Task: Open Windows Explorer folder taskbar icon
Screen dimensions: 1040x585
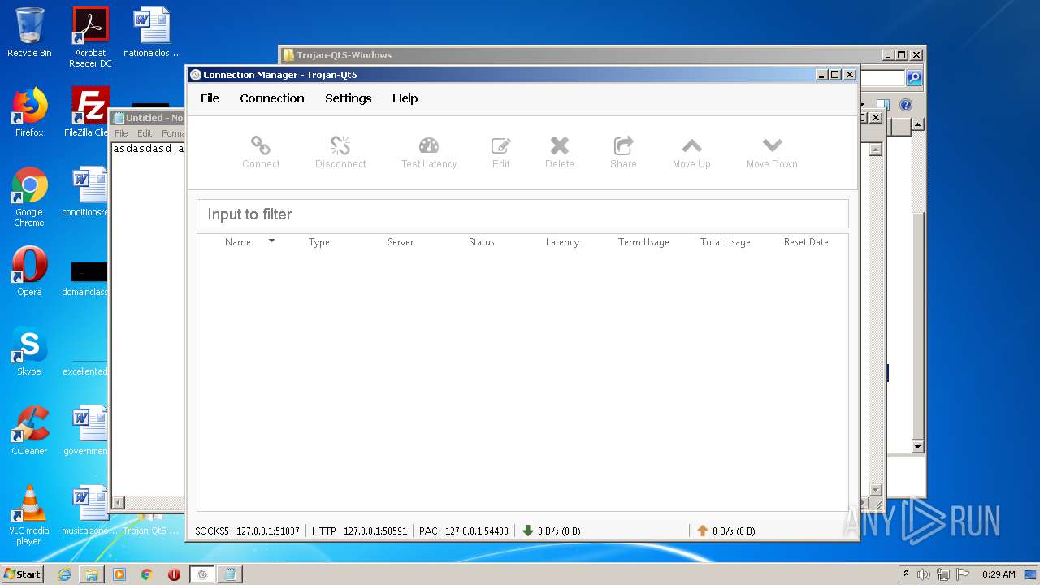Action: [x=92, y=574]
